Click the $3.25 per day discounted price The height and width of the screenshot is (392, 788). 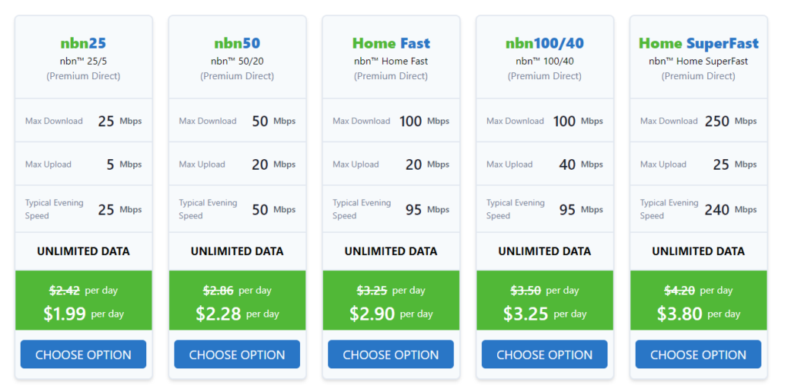[x=545, y=314]
